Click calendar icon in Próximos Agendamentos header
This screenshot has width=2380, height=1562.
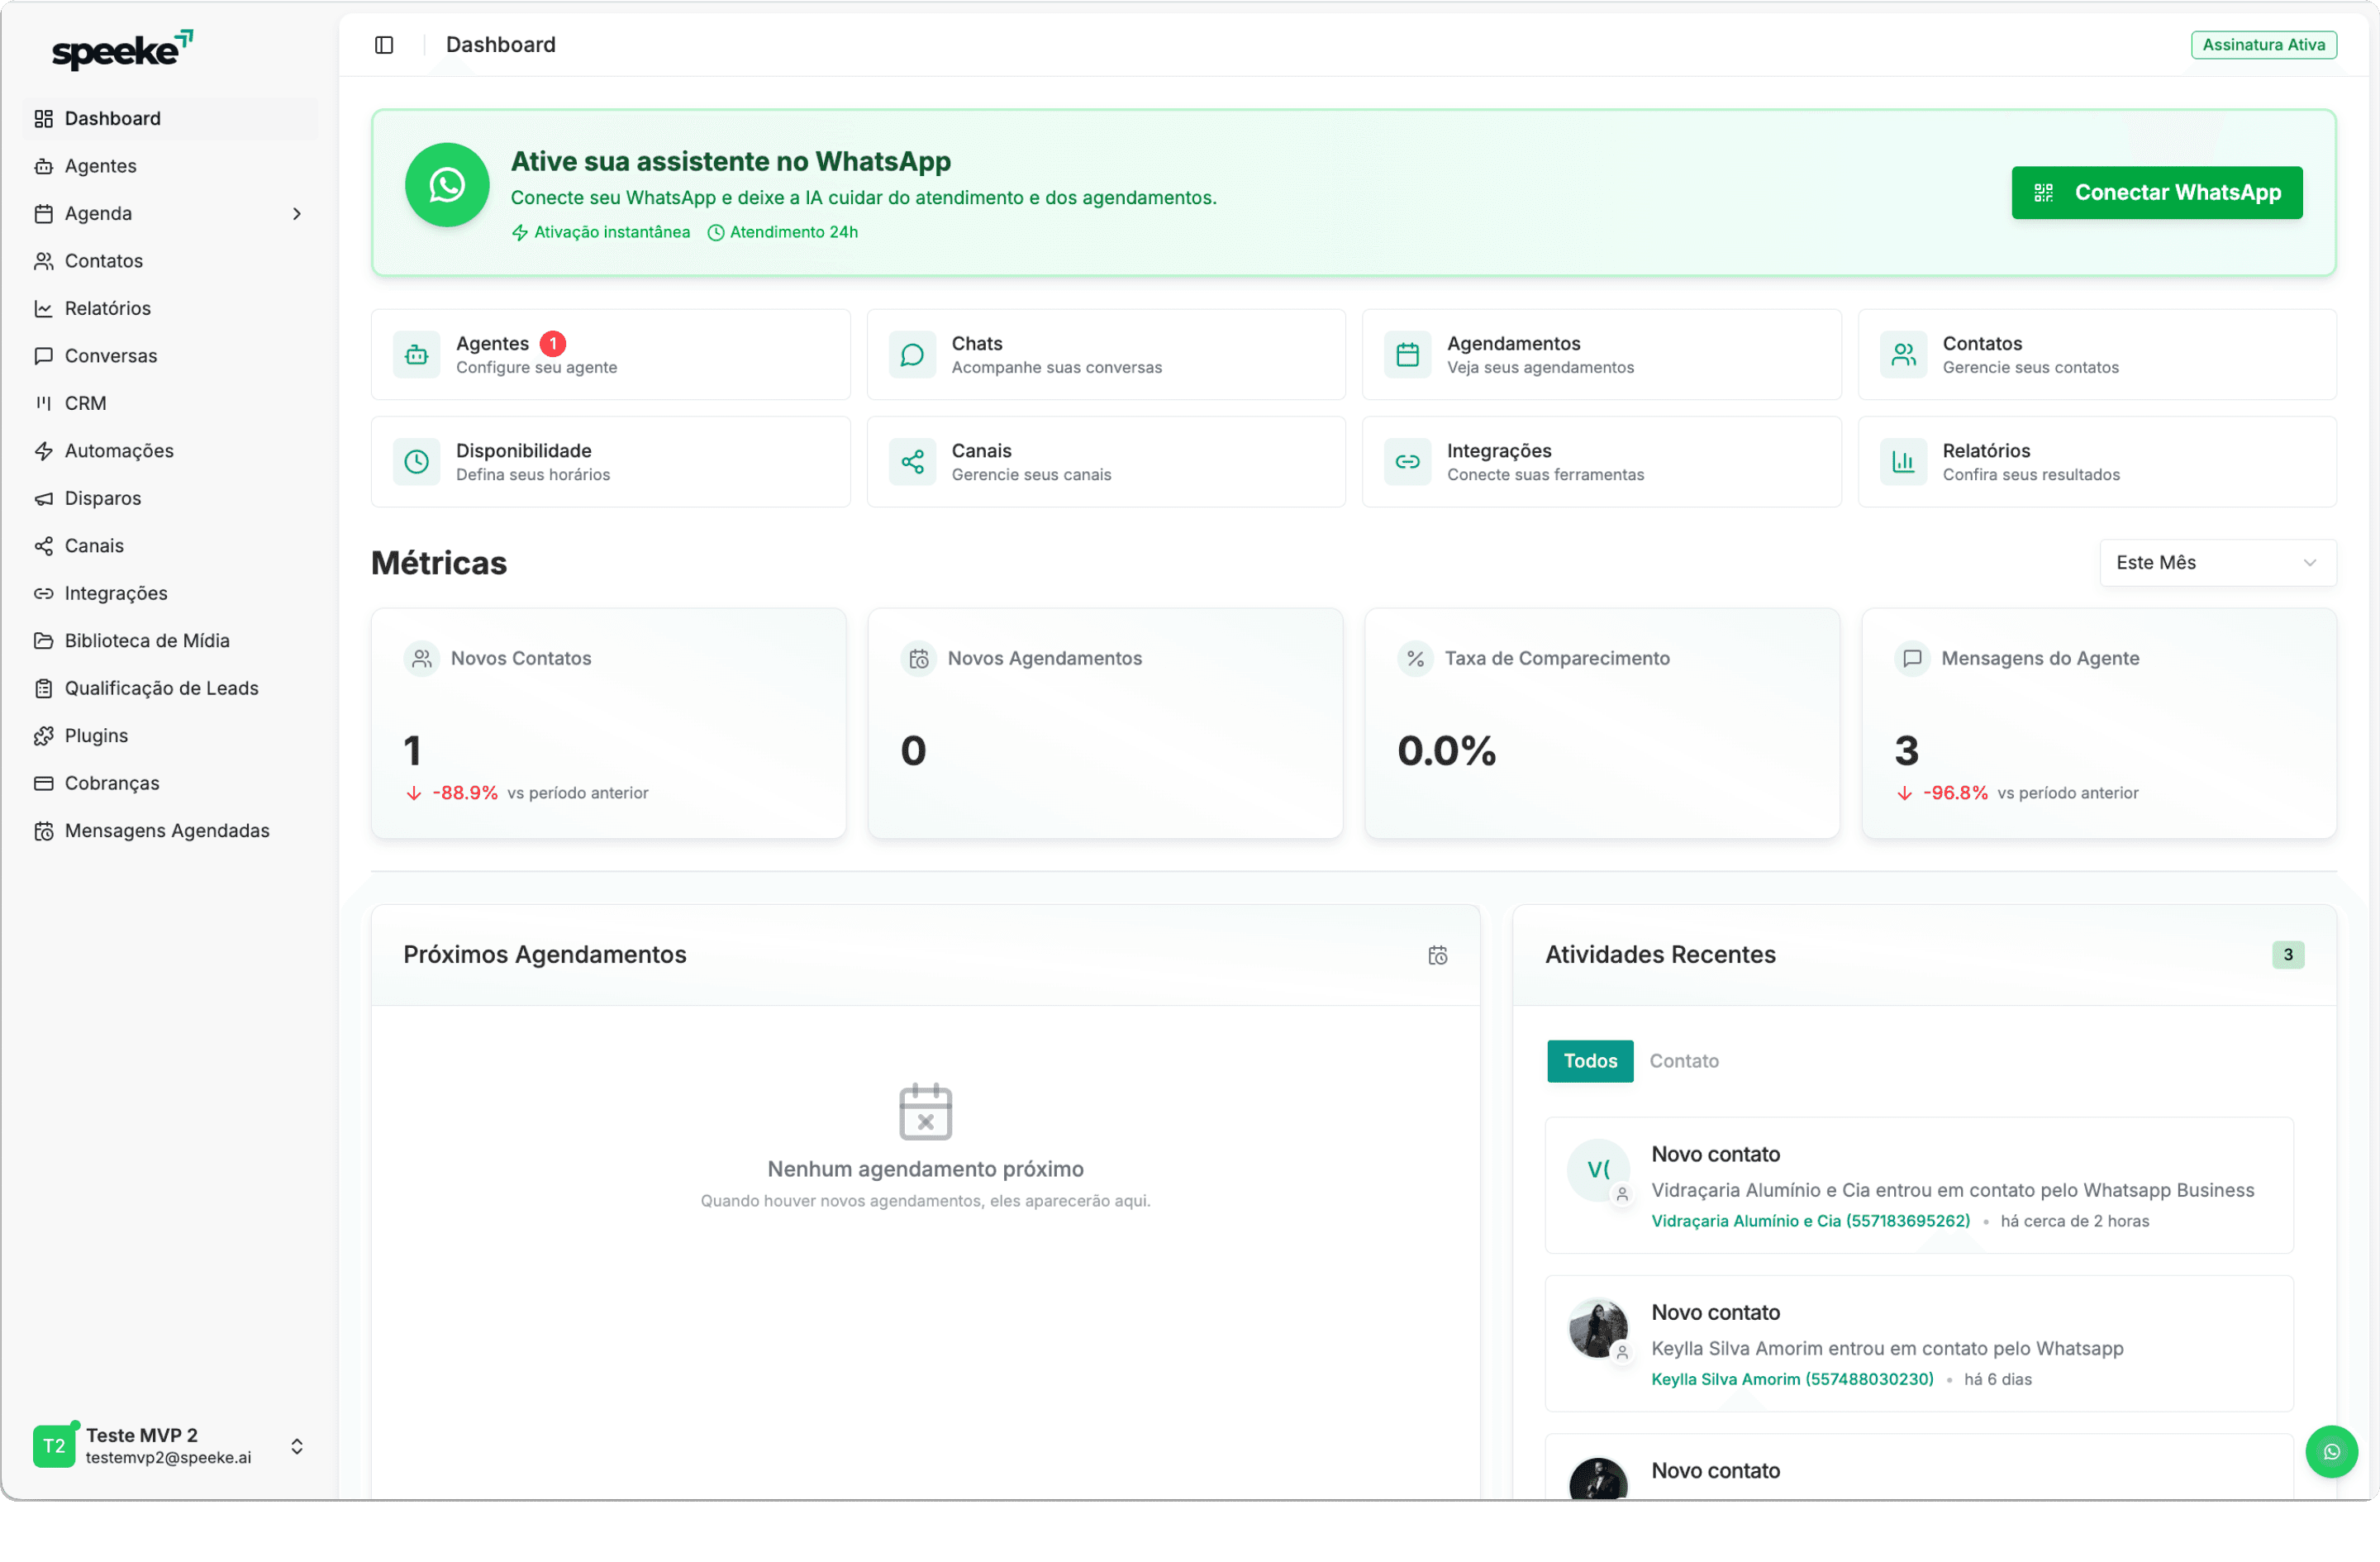pos(1438,956)
